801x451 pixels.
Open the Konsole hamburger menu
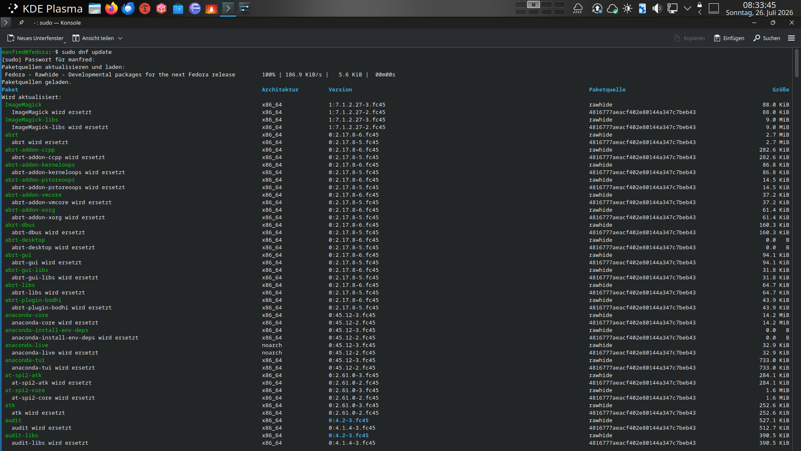[x=791, y=38]
